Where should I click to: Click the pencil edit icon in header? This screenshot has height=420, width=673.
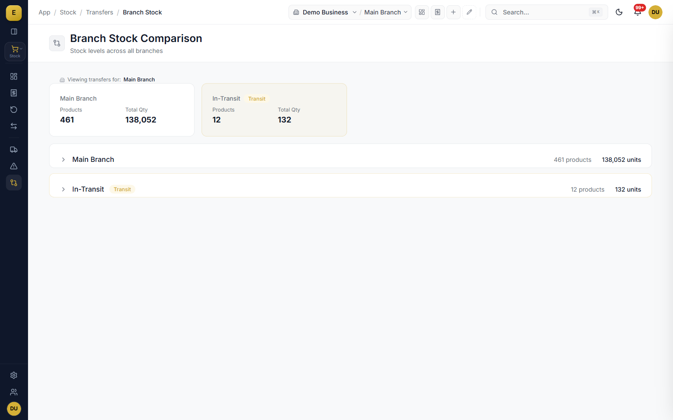pos(469,12)
